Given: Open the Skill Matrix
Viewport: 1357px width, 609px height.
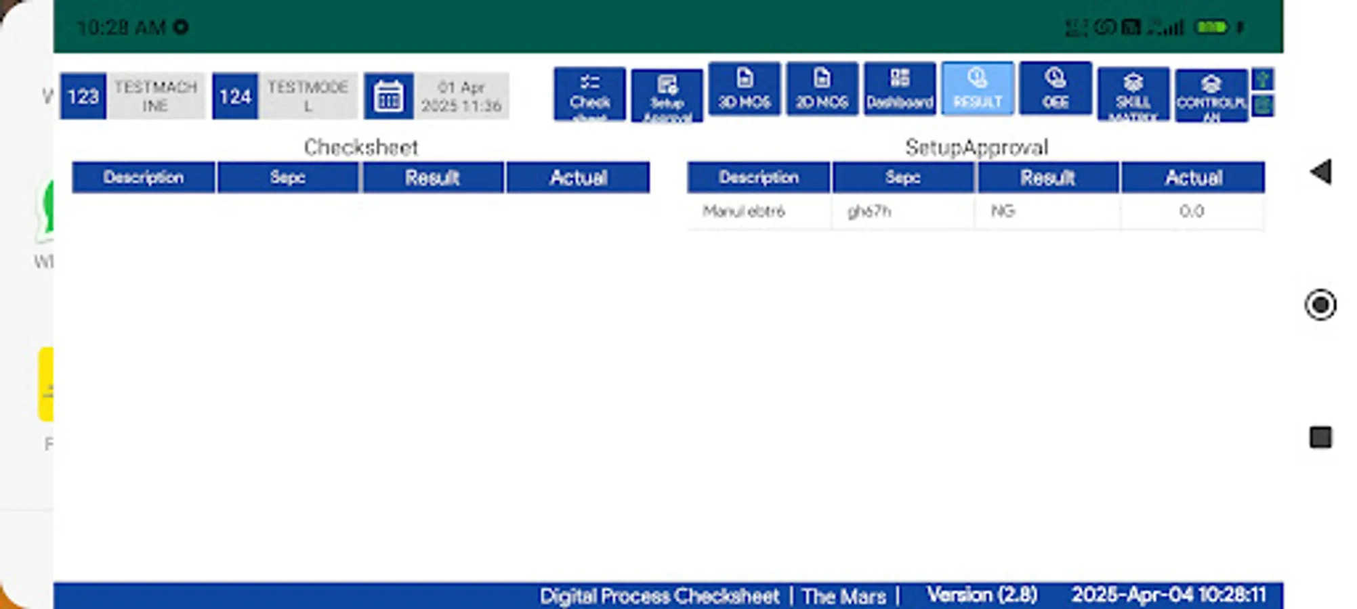Looking at the screenshot, I should (x=1132, y=95).
